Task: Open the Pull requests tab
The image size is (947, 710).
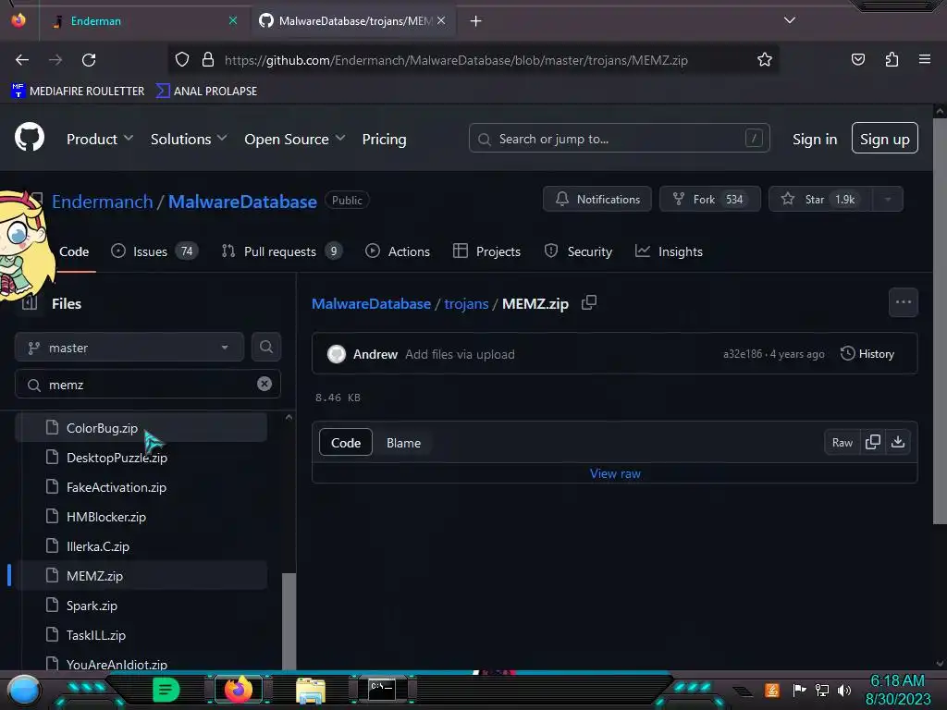Action: pyautogui.click(x=282, y=251)
